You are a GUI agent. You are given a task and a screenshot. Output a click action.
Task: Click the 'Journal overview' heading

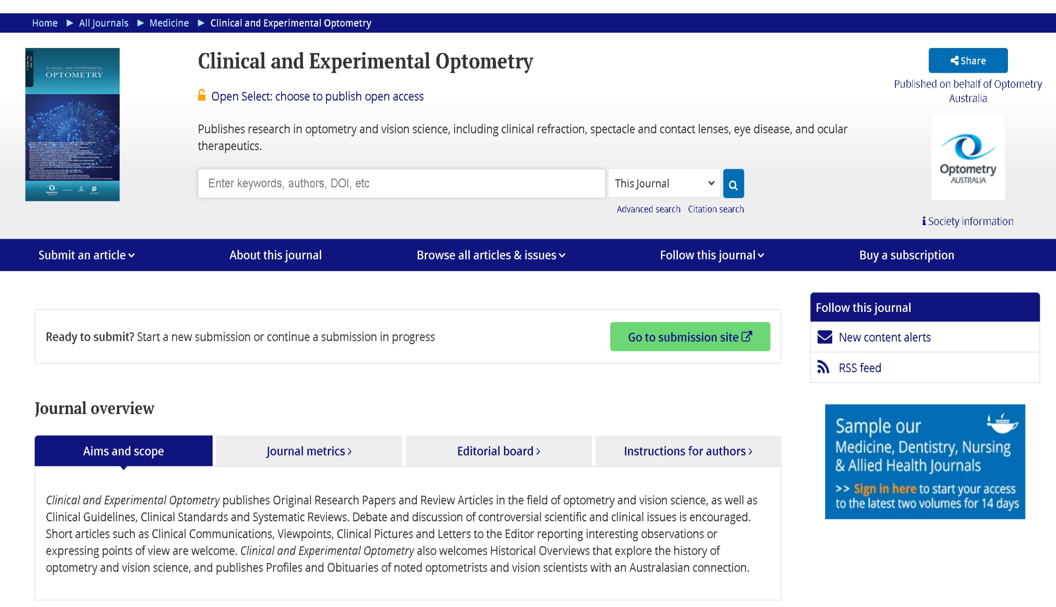(x=94, y=408)
